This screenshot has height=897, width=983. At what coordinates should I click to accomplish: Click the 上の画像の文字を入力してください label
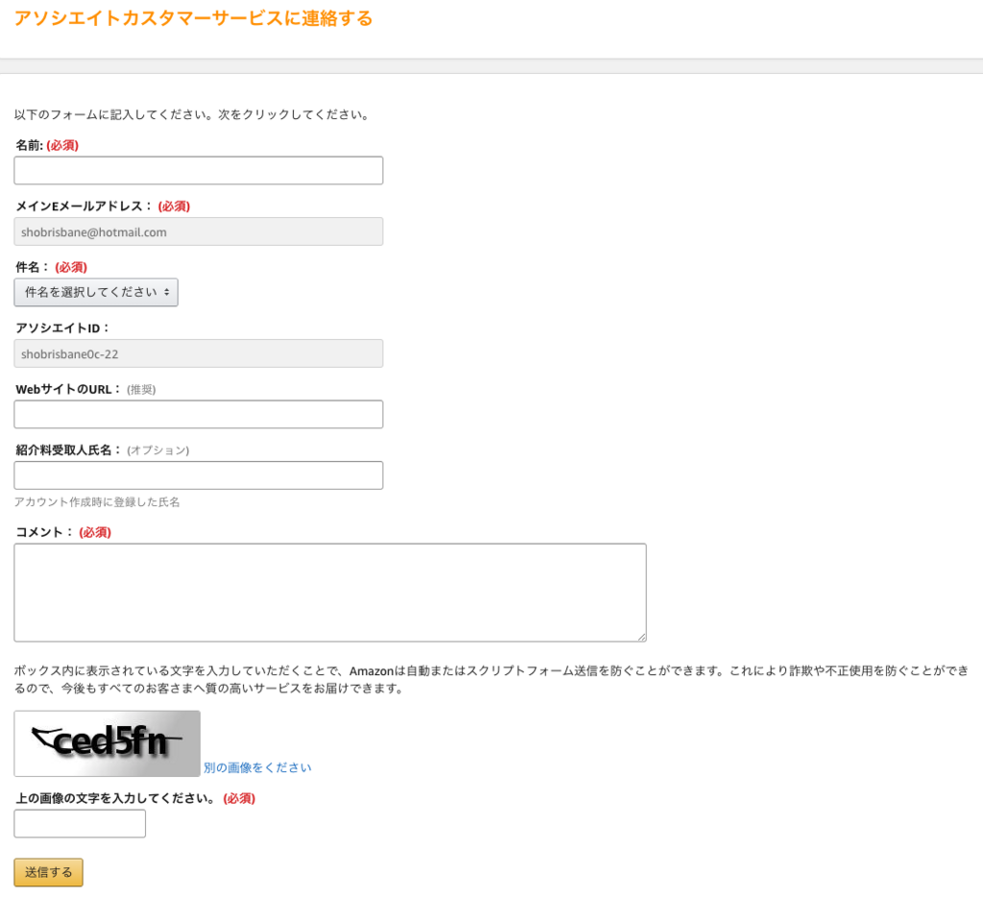coord(116,798)
